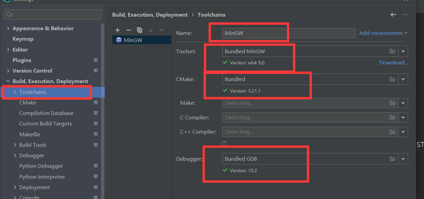Go forward using the right arrow
The width and height of the screenshot is (424, 199).
tap(405, 15)
